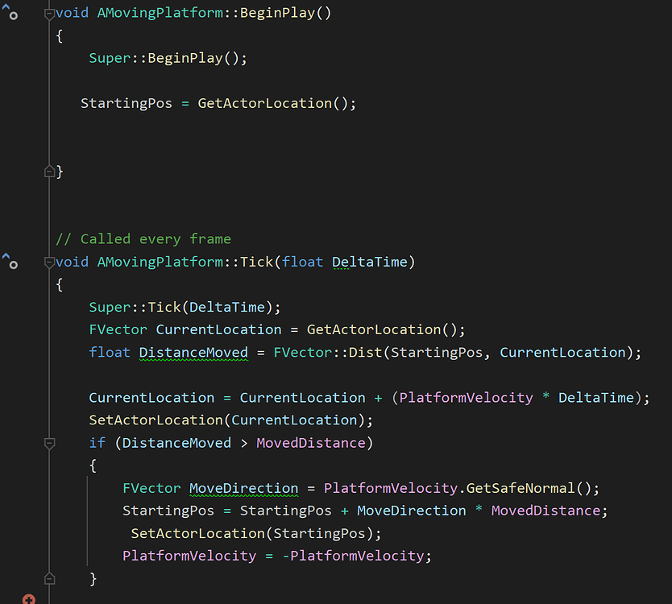672x604 pixels.
Task: Click the outline end marker at the if block's closing brace
Action: [49, 578]
